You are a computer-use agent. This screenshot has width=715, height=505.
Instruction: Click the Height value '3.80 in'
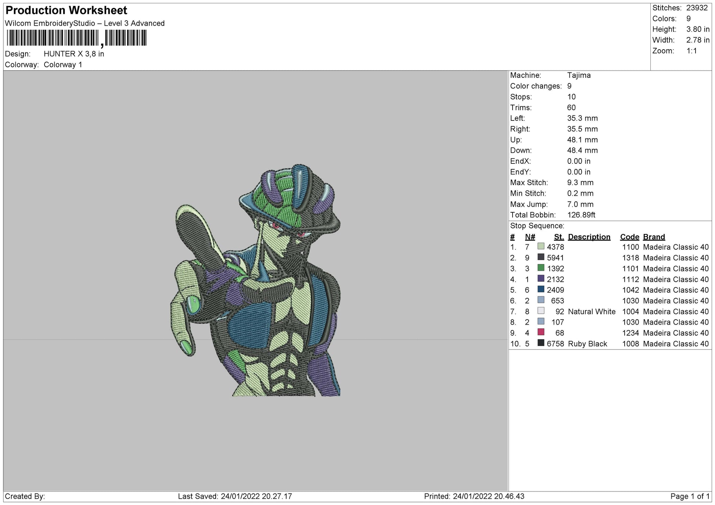698,29
